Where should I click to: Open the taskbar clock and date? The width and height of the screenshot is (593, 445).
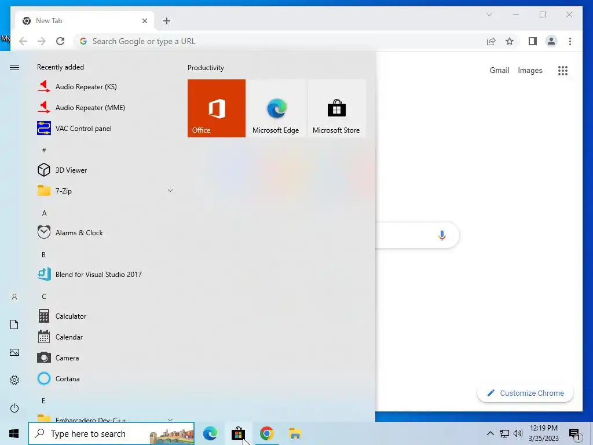(543, 433)
